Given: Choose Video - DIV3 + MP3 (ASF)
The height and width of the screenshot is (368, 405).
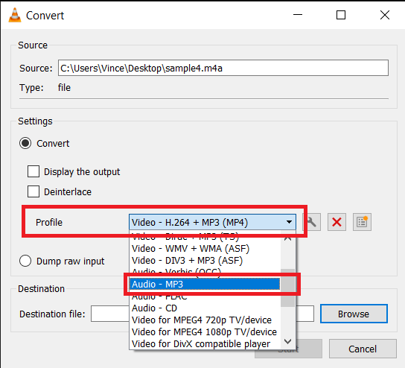Looking at the screenshot, I should (x=204, y=260).
